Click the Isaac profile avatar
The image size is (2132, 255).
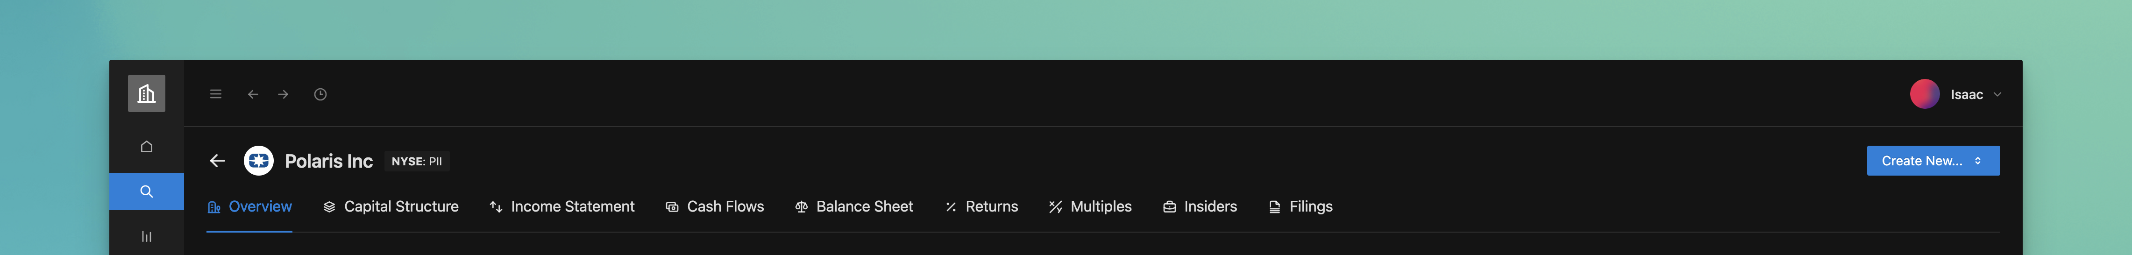(x=1924, y=94)
